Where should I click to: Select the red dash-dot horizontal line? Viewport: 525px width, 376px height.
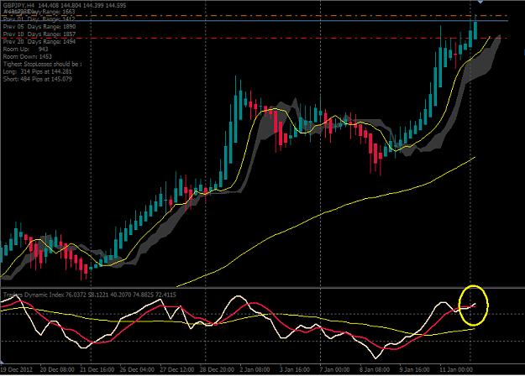[255, 39]
